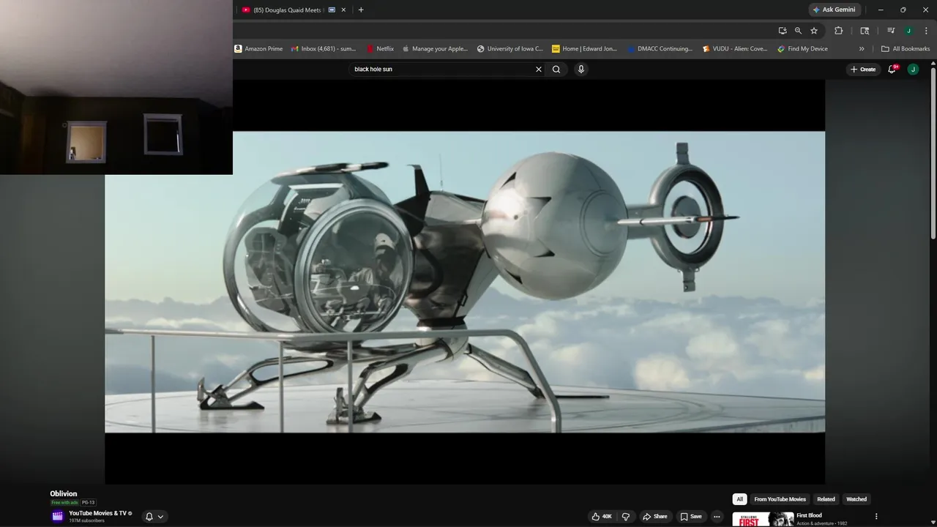Open more actions ellipsis next to Save
This screenshot has height=527, width=937.
[x=717, y=517]
